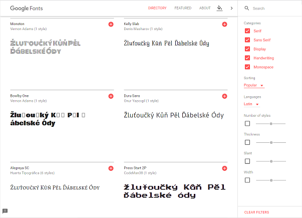Uncheck the Monospace category
Viewport: 302px width, 218px height.
(247, 67)
